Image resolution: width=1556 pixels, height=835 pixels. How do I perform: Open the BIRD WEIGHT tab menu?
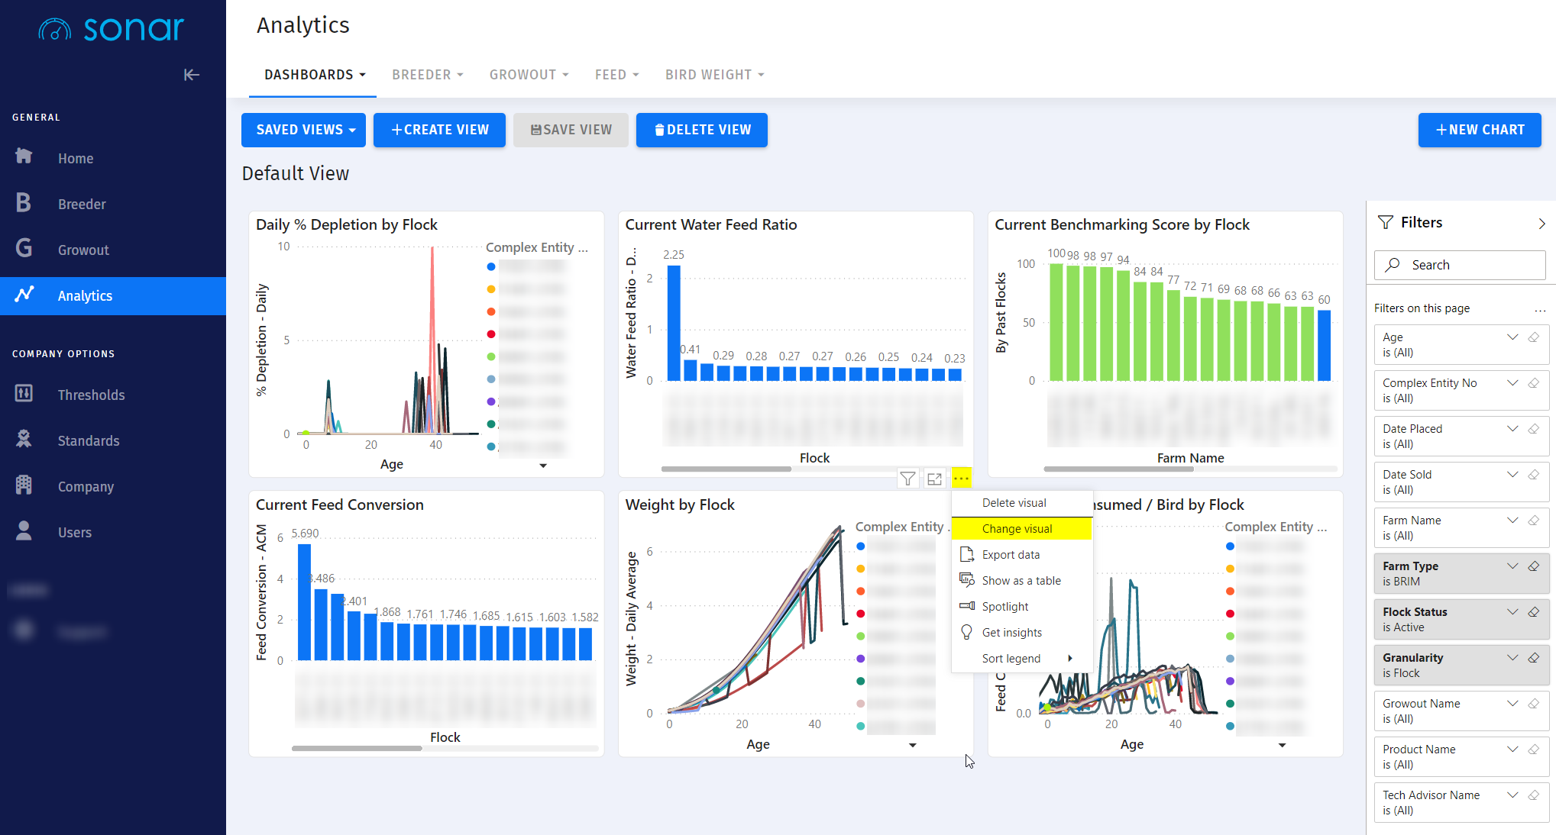(714, 75)
